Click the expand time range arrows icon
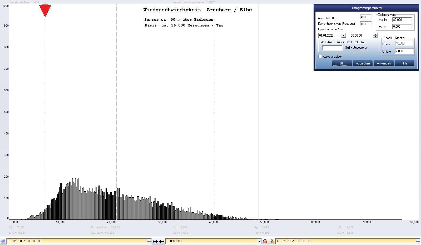Screen dimensions: 421x245 [162, 241]
